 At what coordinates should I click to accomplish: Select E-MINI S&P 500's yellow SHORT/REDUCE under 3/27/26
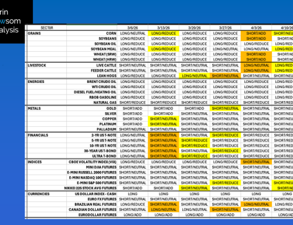pos(225,183)
